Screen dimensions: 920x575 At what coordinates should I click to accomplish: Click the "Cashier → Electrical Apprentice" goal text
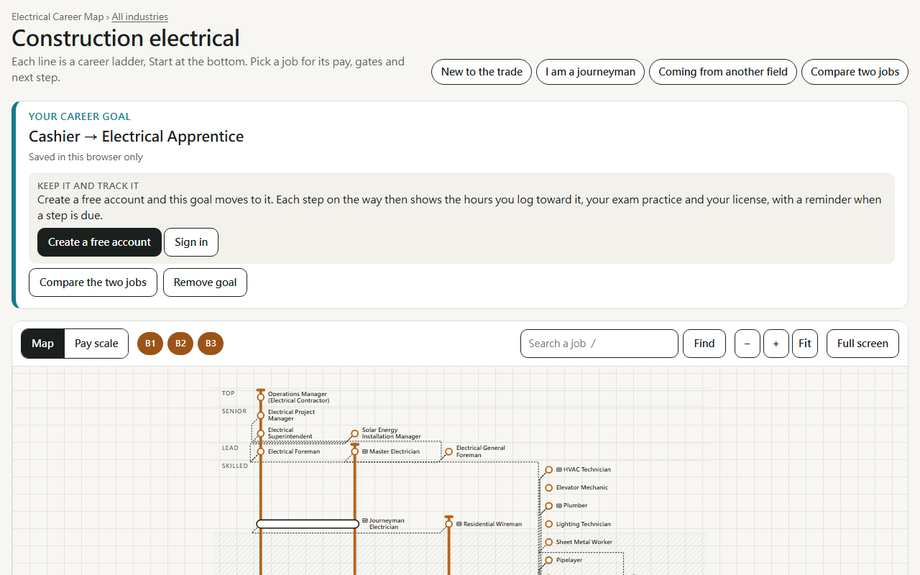point(136,137)
